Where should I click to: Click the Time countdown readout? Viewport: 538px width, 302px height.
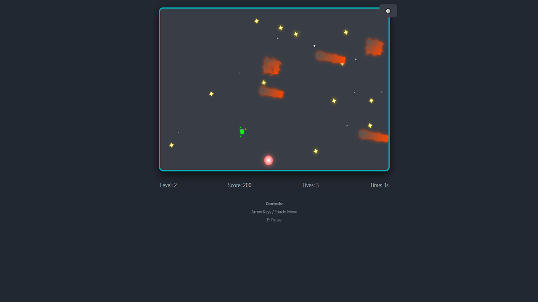click(379, 185)
